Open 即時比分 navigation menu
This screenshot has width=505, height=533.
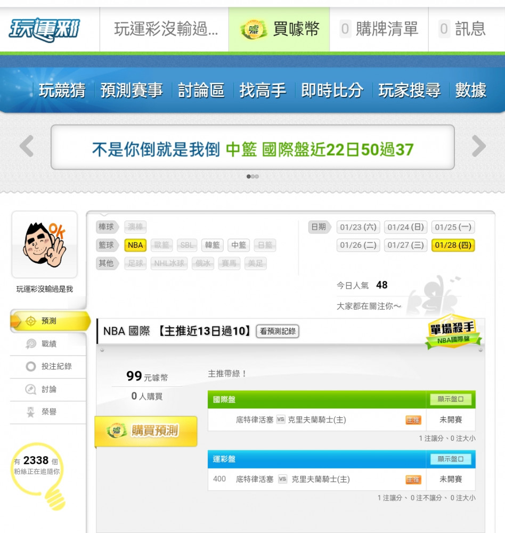332,91
